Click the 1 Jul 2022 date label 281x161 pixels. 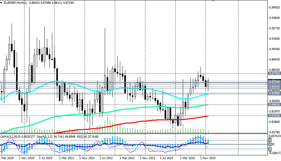106,158
